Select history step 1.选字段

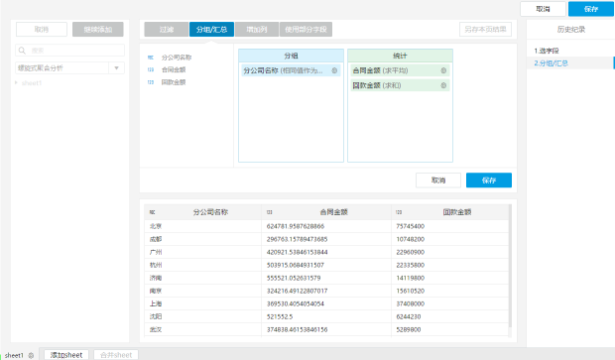click(x=547, y=51)
